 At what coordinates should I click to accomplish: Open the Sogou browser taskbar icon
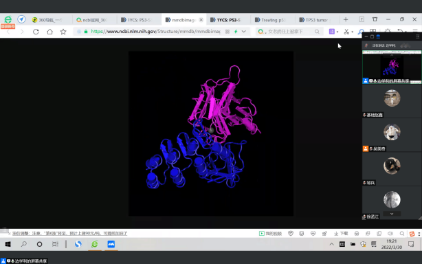click(x=78, y=244)
